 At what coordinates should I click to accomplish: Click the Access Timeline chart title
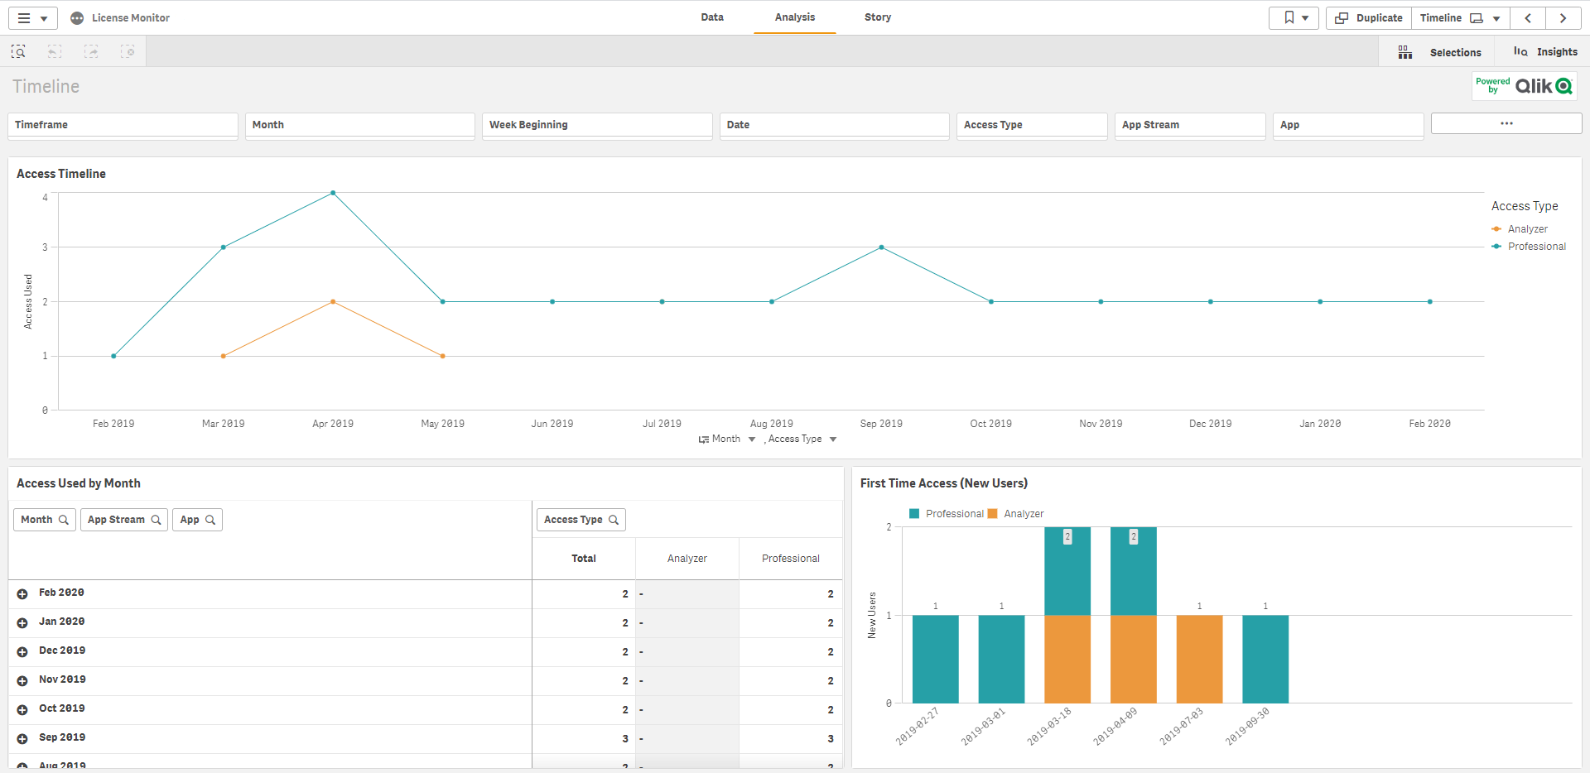(x=61, y=174)
